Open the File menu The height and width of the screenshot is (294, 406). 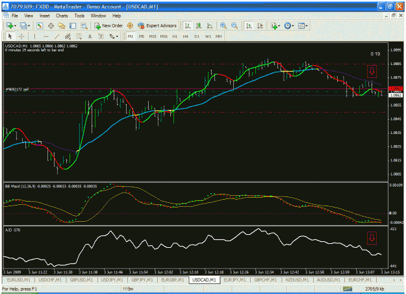[x=15, y=16]
